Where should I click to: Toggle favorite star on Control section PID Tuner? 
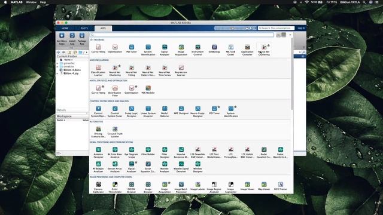tap(219, 107)
